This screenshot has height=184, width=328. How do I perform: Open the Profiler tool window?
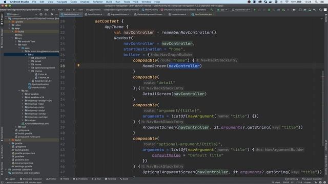click(x=51, y=179)
